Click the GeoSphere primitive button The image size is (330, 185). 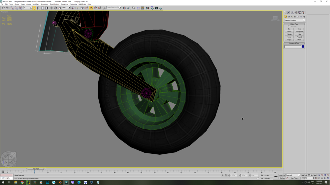click(x=299, y=32)
